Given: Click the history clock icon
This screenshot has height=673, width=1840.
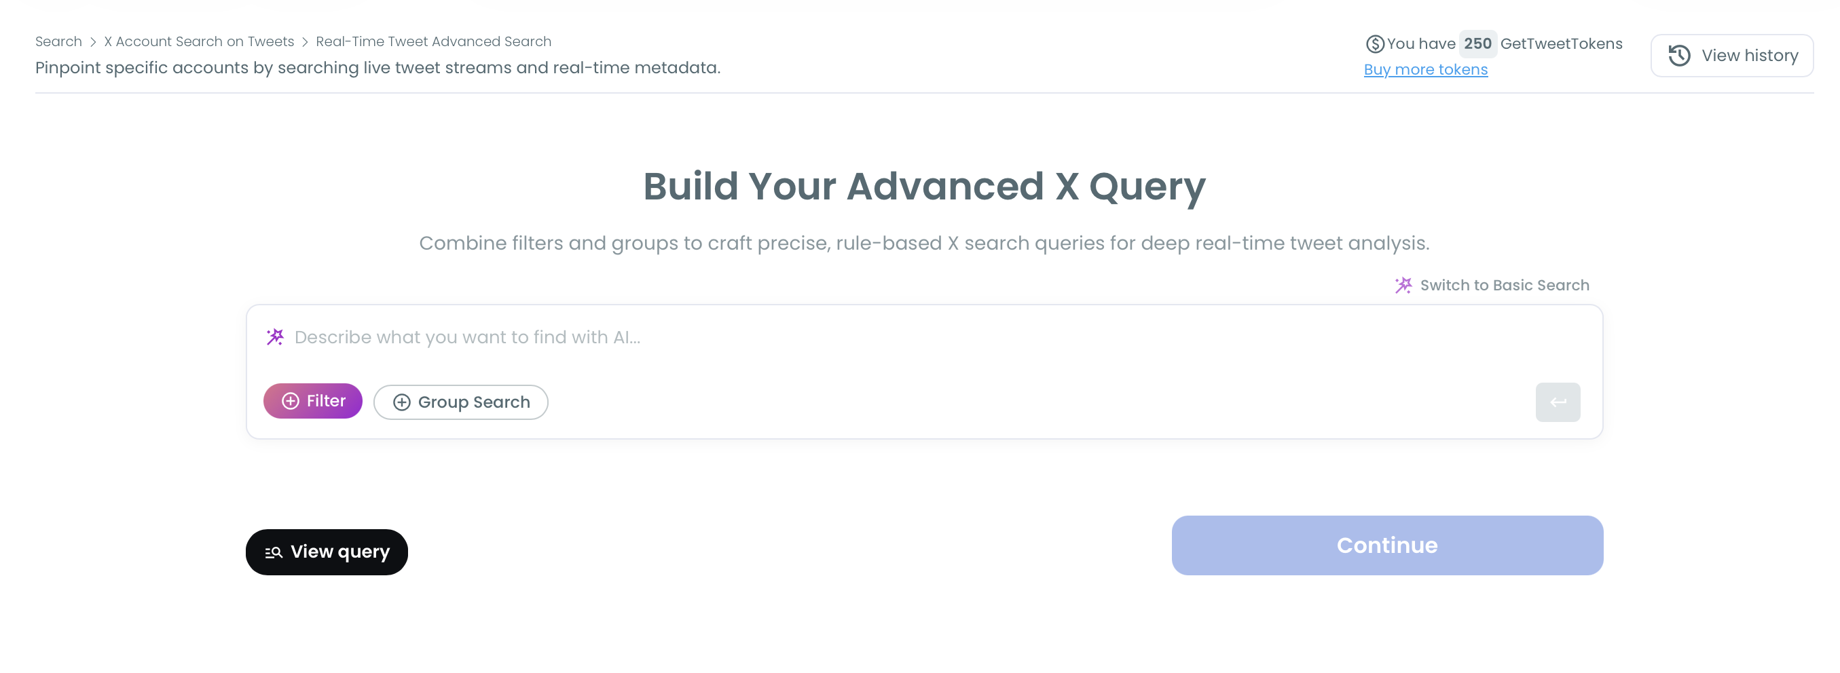Looking at the screenshot, I should click(x=1679, y=56).
